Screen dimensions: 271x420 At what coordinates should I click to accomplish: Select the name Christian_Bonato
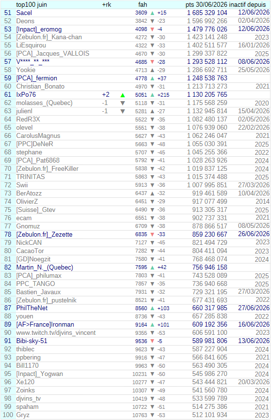click(41, 87)
